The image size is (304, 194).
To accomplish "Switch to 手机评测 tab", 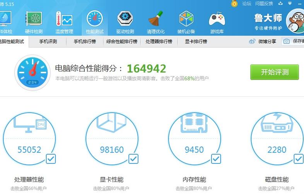I will (48, 42).
